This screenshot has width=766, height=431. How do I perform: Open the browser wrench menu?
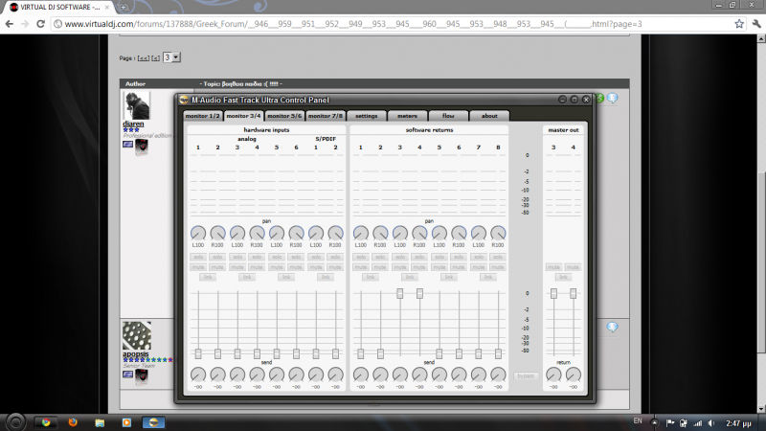pyautogui.click(x=756, y=24)
